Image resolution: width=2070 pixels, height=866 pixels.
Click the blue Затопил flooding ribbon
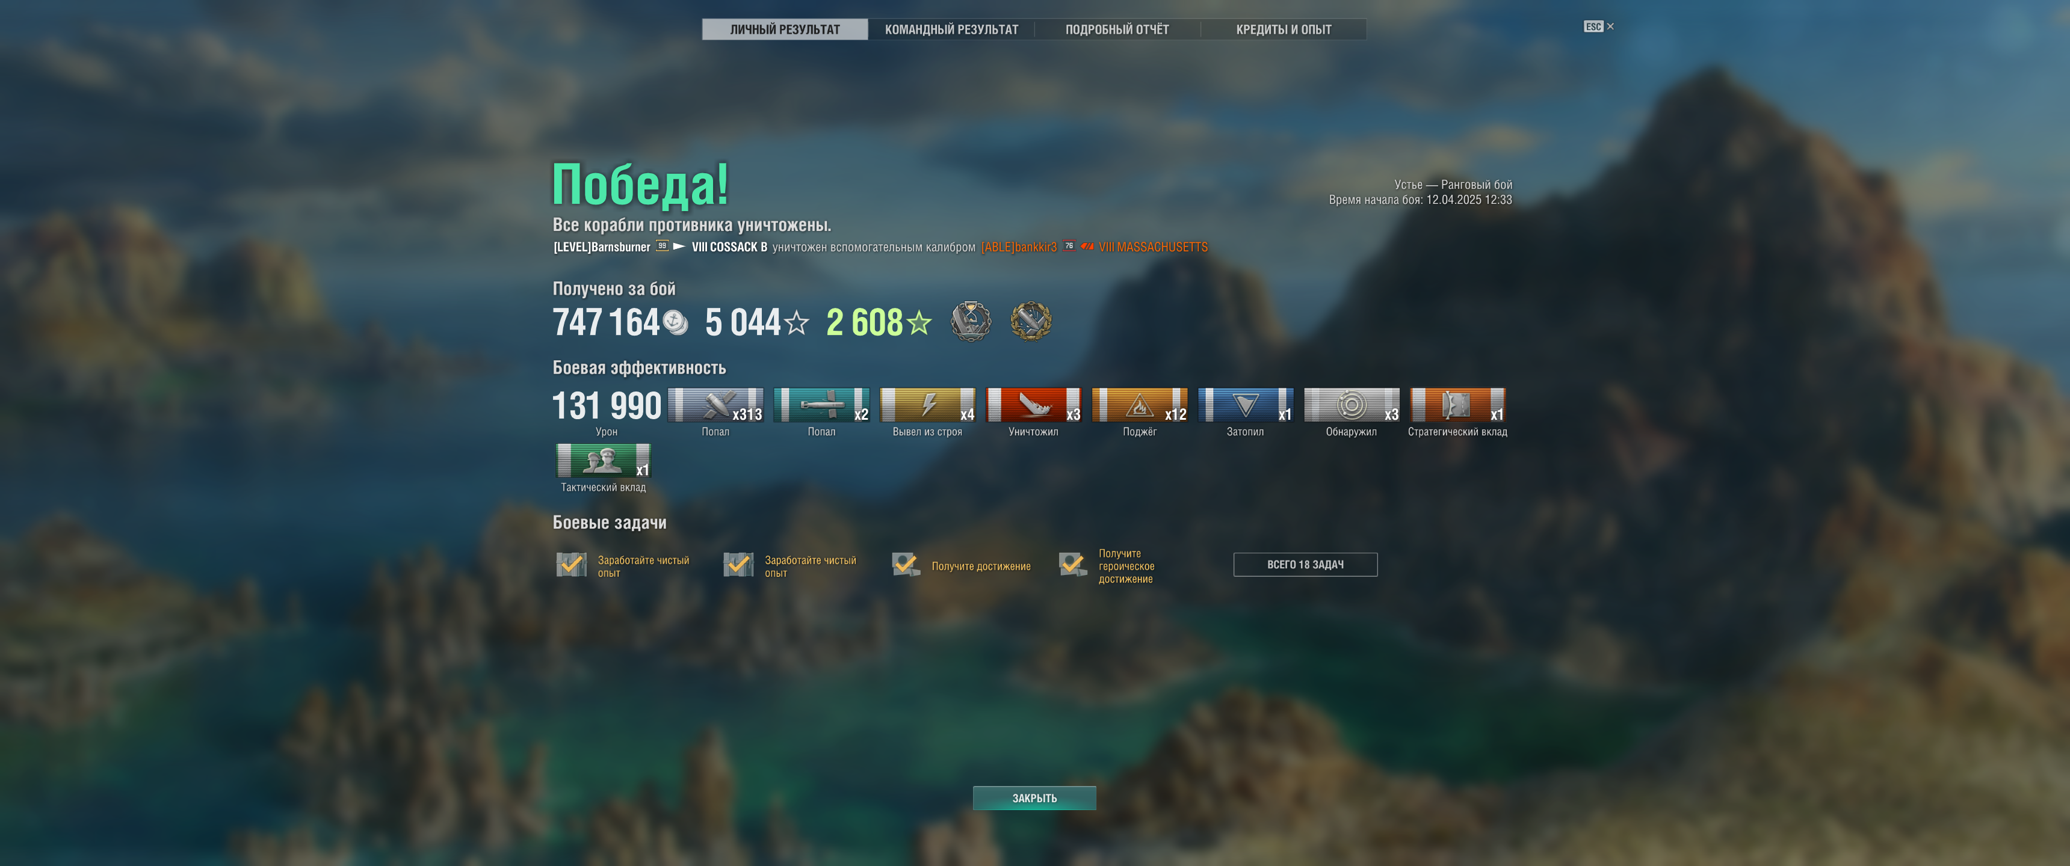click(1246, 405)
